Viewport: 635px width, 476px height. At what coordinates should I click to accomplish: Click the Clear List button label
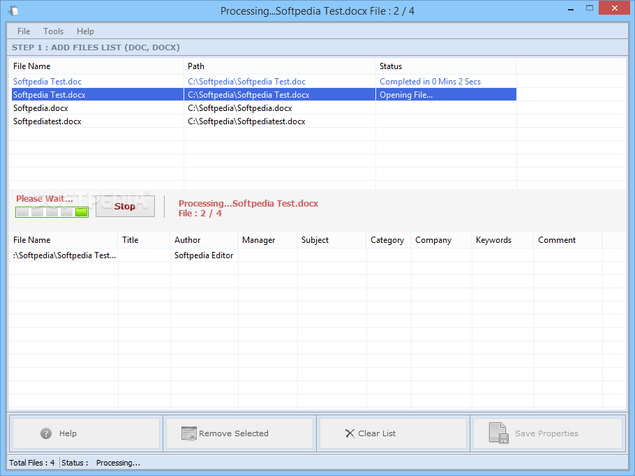point(377,433)
